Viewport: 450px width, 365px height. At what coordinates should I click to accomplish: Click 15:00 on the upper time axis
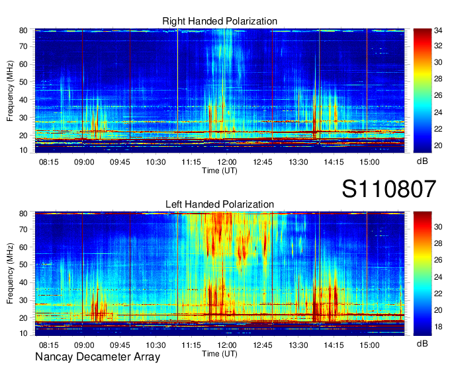point(370,162)
